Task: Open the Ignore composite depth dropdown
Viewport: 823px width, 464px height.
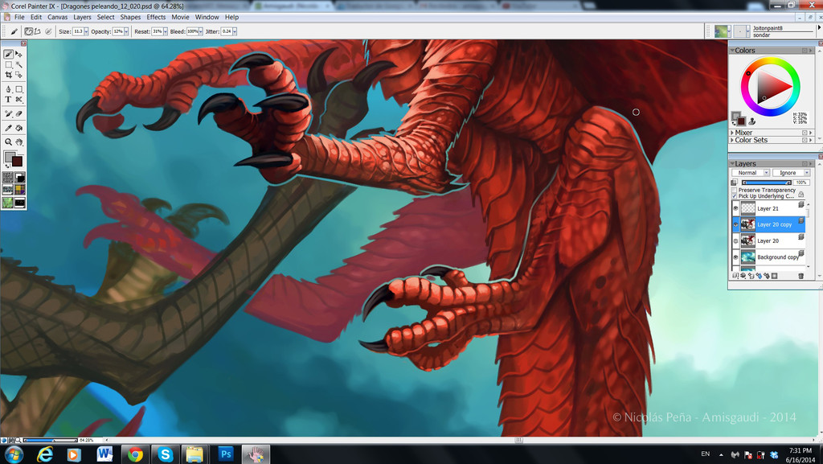Action: tap(791, 173)
